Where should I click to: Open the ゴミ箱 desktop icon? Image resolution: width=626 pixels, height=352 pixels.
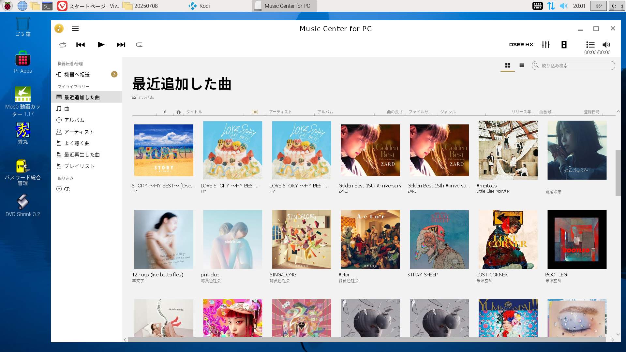23,27
